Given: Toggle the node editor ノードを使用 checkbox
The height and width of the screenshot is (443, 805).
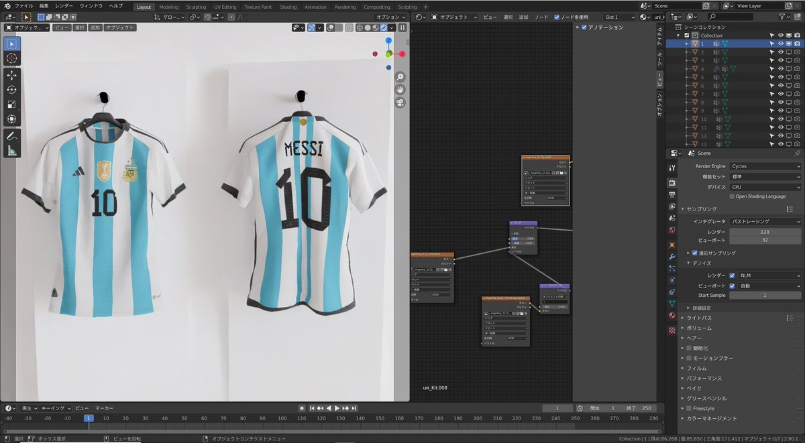Looking at the screenshot, I should click(x=557, y=17).
